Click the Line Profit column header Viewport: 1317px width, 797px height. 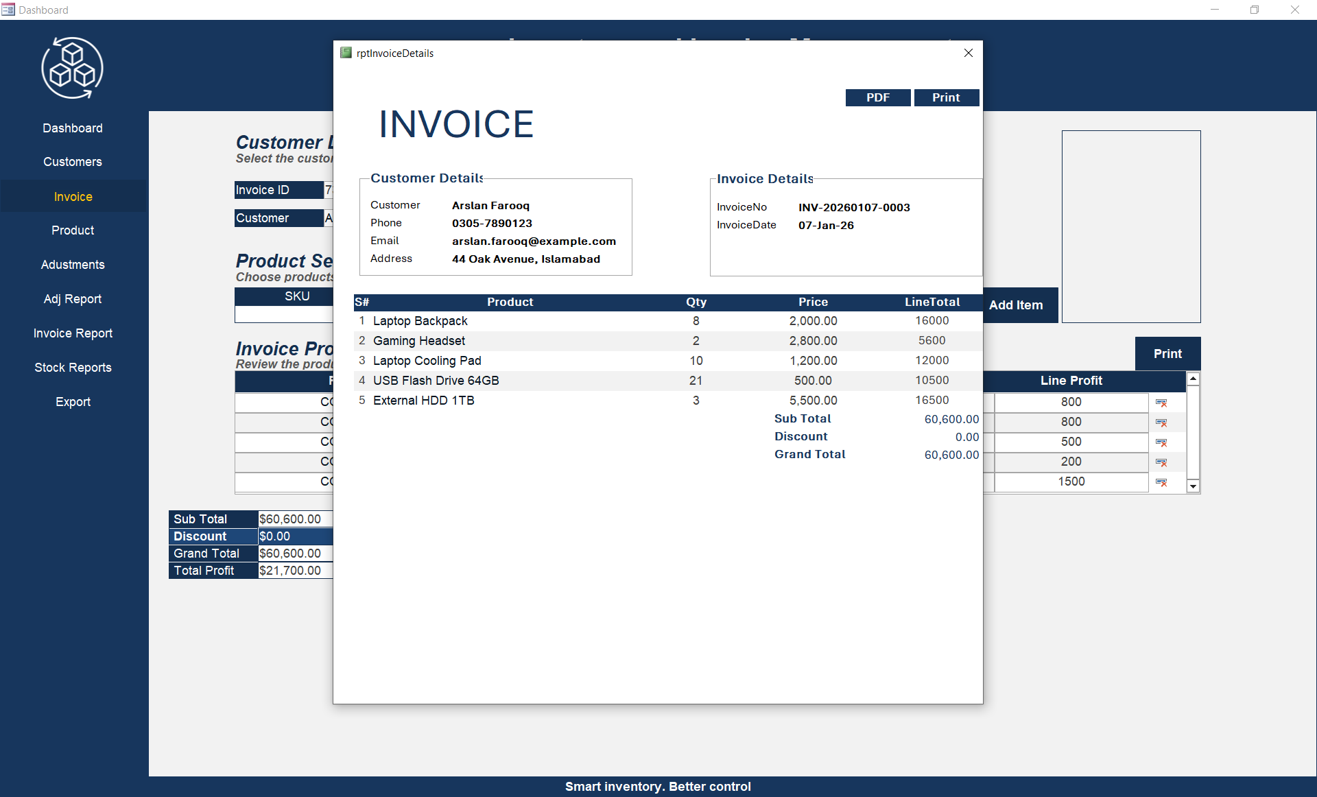click(x=1071, y=381)
